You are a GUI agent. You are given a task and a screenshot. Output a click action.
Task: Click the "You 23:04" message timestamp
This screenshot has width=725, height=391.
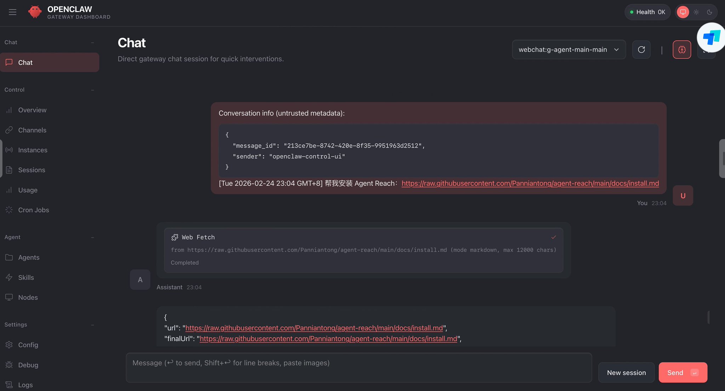652,203
